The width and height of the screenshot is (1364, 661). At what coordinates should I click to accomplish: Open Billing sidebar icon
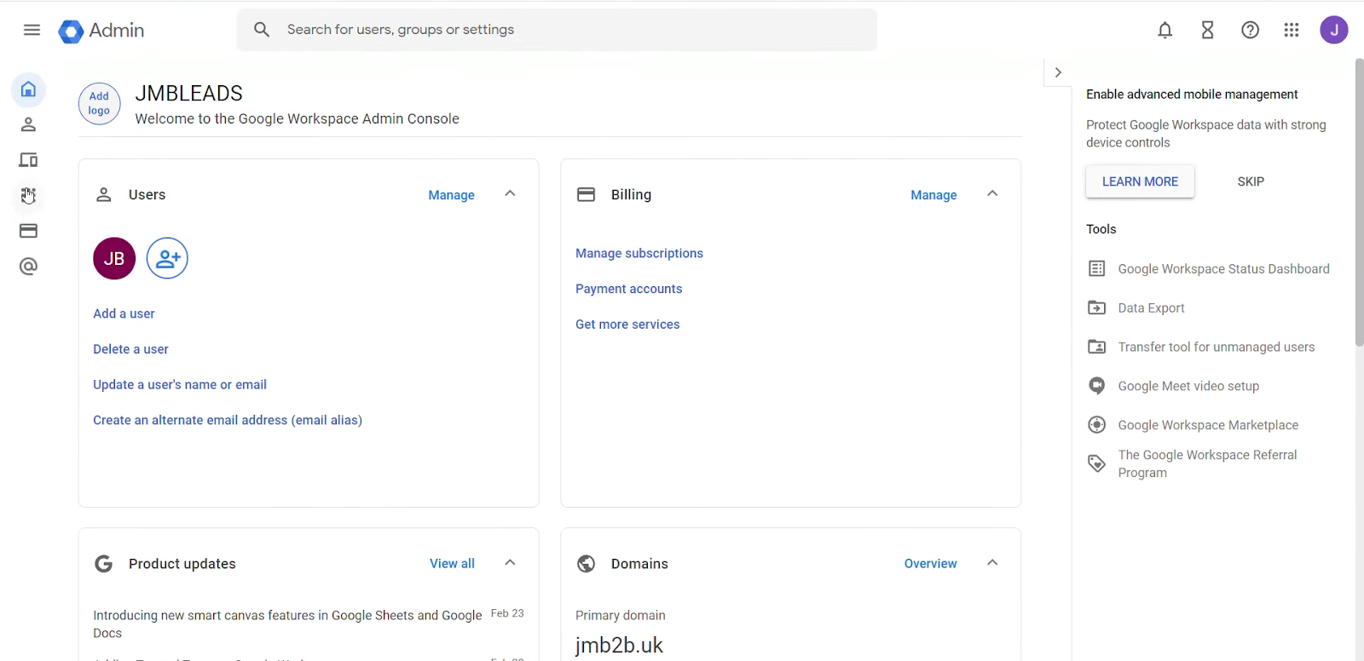click(x=28, y=231)
